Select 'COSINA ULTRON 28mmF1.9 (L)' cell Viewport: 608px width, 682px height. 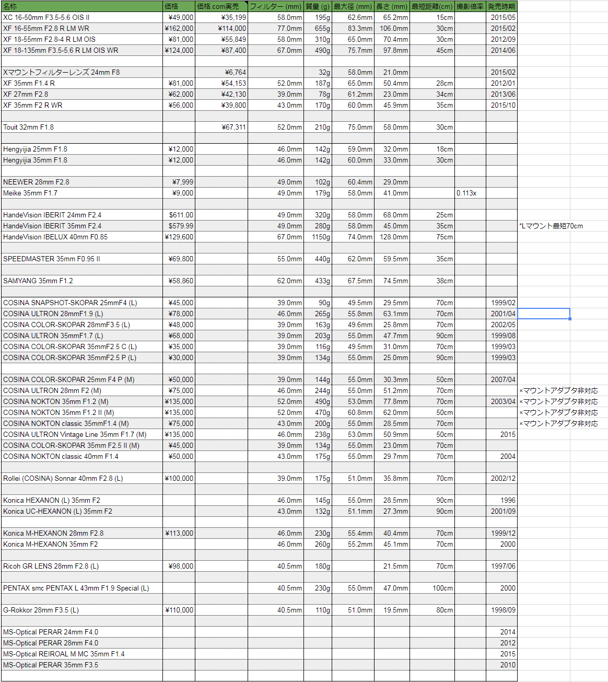pos(82,314)
